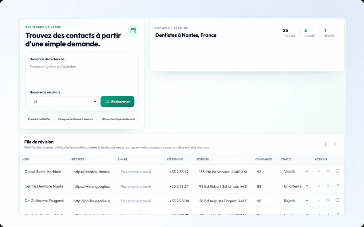The height and width of the screenshot is (227, 364).
Task: Edit the Centre Dentaire Nante name field
Action: 44,186
